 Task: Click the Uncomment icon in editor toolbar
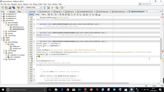coord(99,15)
